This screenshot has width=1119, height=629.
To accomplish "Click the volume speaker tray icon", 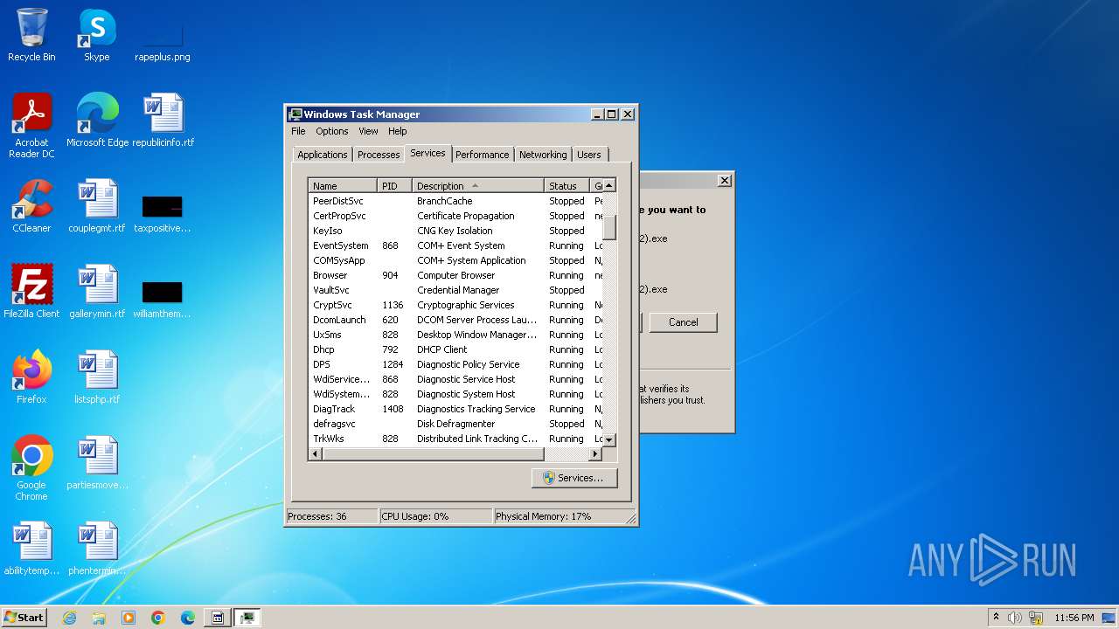I will point(1015,618).
